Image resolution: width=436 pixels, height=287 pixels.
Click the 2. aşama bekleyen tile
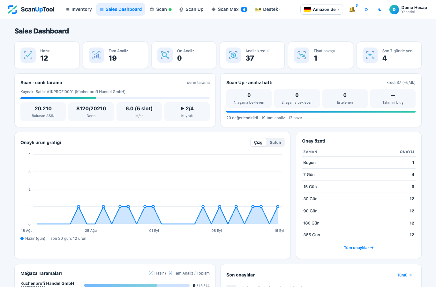[x=297, y=98]
